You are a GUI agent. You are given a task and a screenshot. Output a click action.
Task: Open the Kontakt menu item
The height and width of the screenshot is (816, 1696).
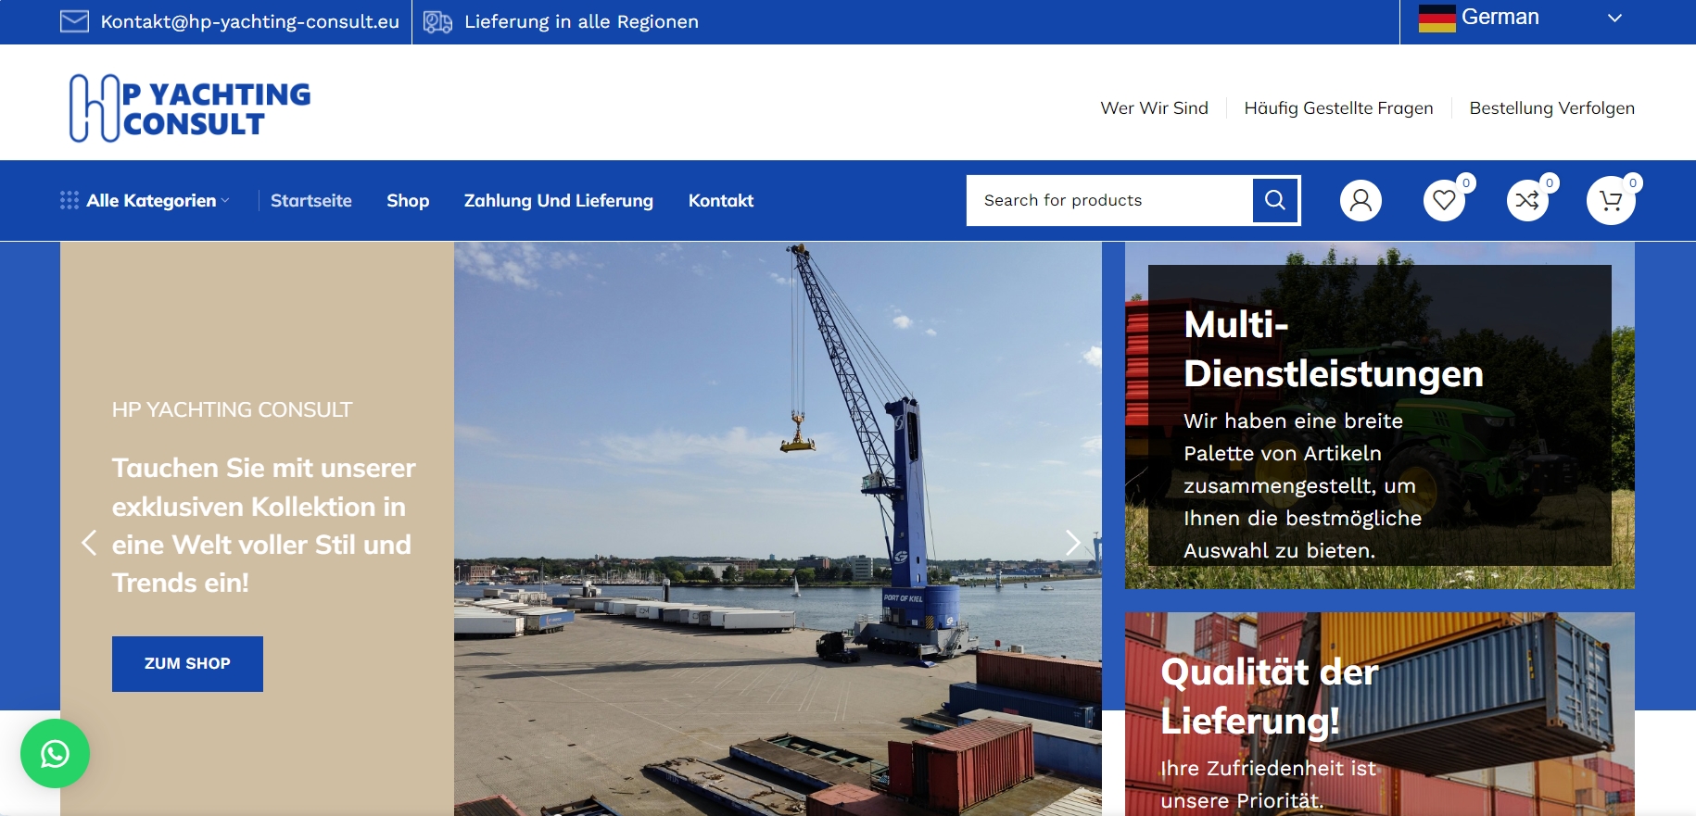pos(720,200)
